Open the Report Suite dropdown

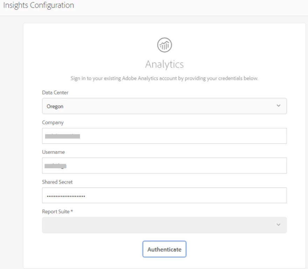[164, 225]
